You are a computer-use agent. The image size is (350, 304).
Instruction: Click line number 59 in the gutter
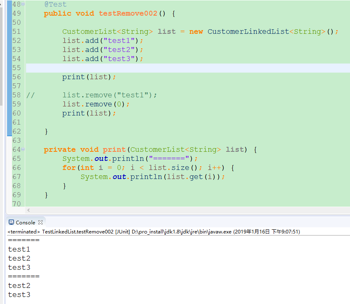click(x=17, y=104)
